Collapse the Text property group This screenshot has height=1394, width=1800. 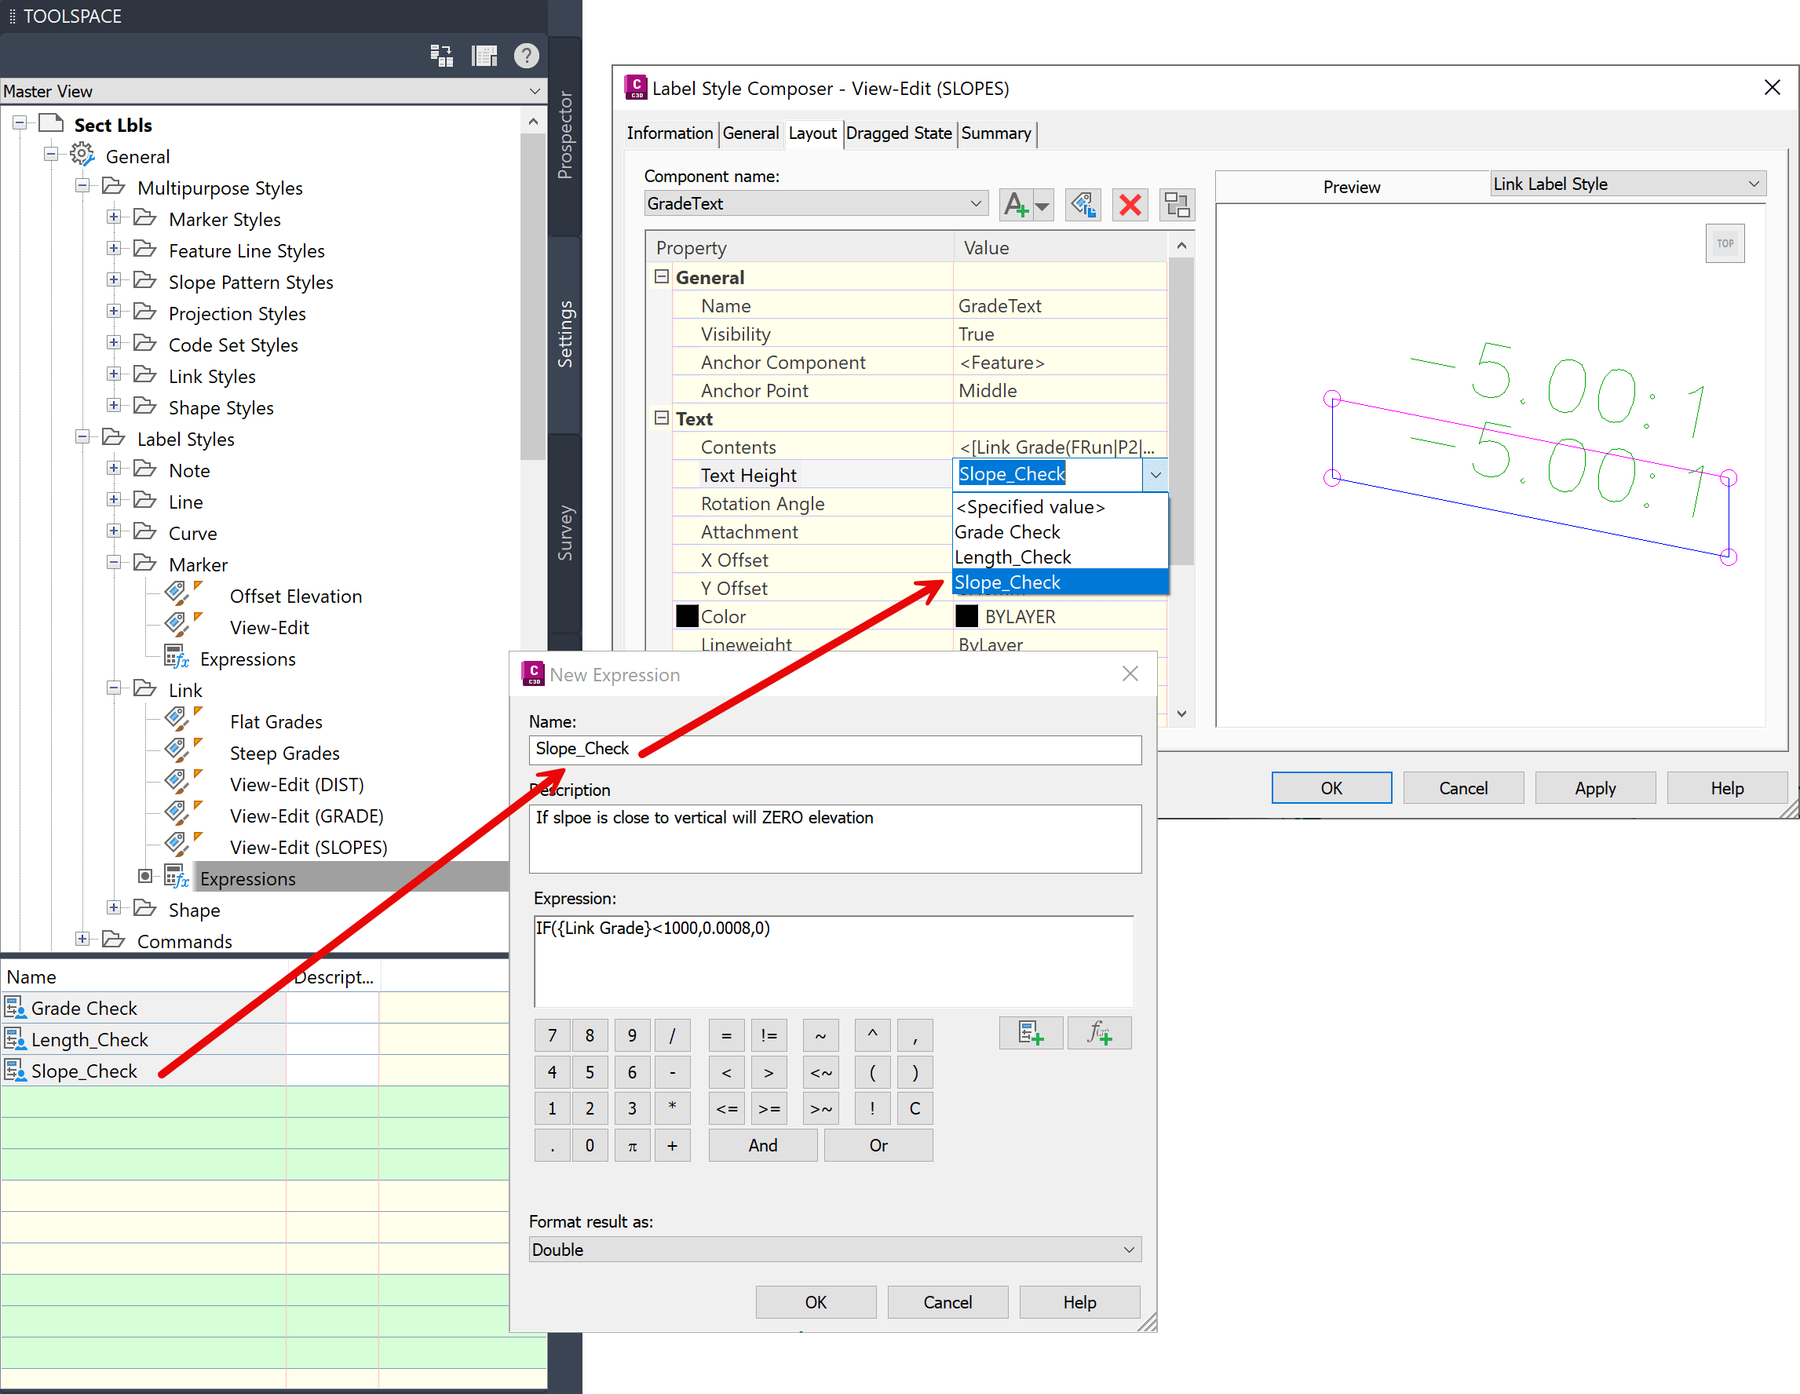[x=661, y=418]
